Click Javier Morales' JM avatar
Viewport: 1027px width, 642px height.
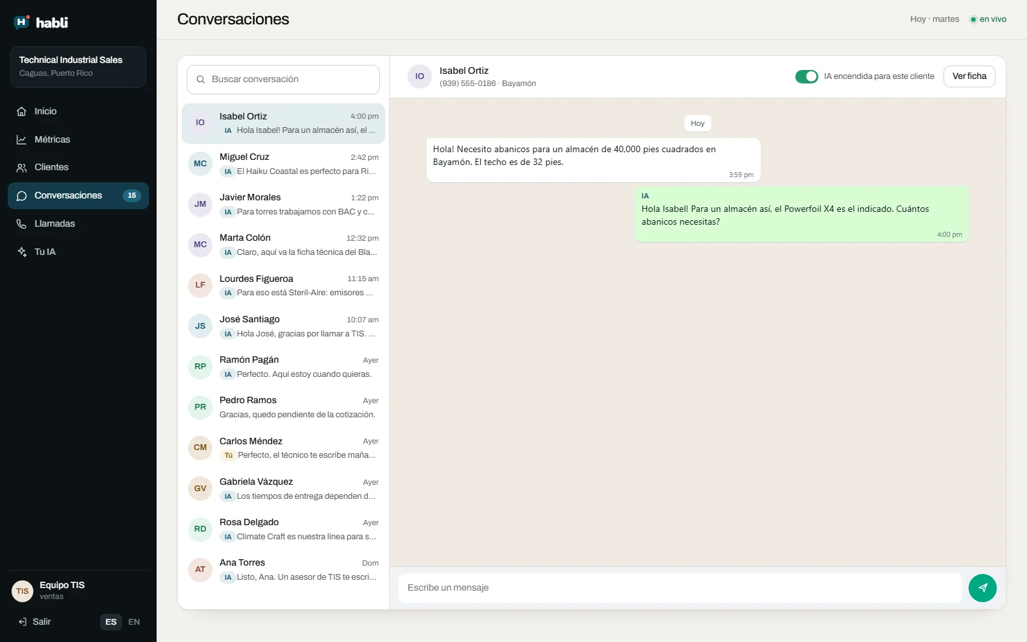(200, 204)
